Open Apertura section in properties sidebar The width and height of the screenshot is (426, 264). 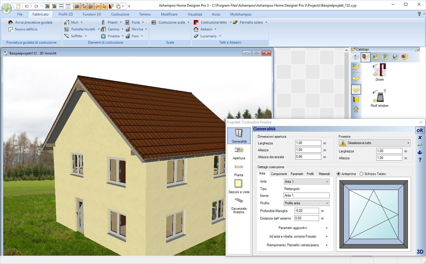point(239,153)
